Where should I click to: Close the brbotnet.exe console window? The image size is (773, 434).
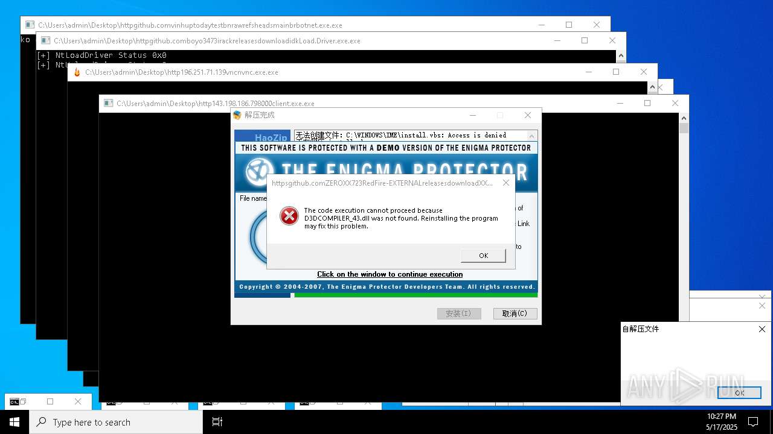(x=597, y=25)
